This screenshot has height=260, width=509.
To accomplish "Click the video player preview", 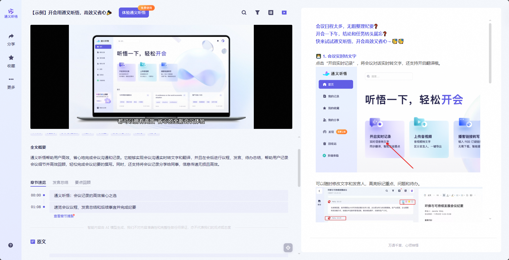I will tap(161, 77).
